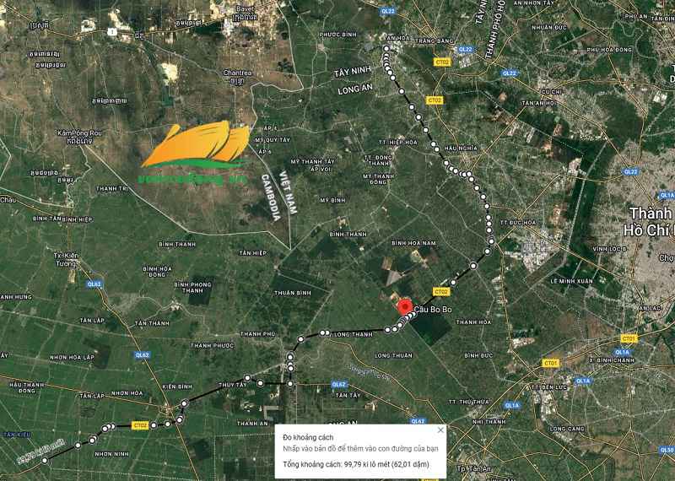Viewport: 675px width, 481px height.
Task: Click the Tp. Tân An city label
Action: pyautogui.click(x=474, y=468)
